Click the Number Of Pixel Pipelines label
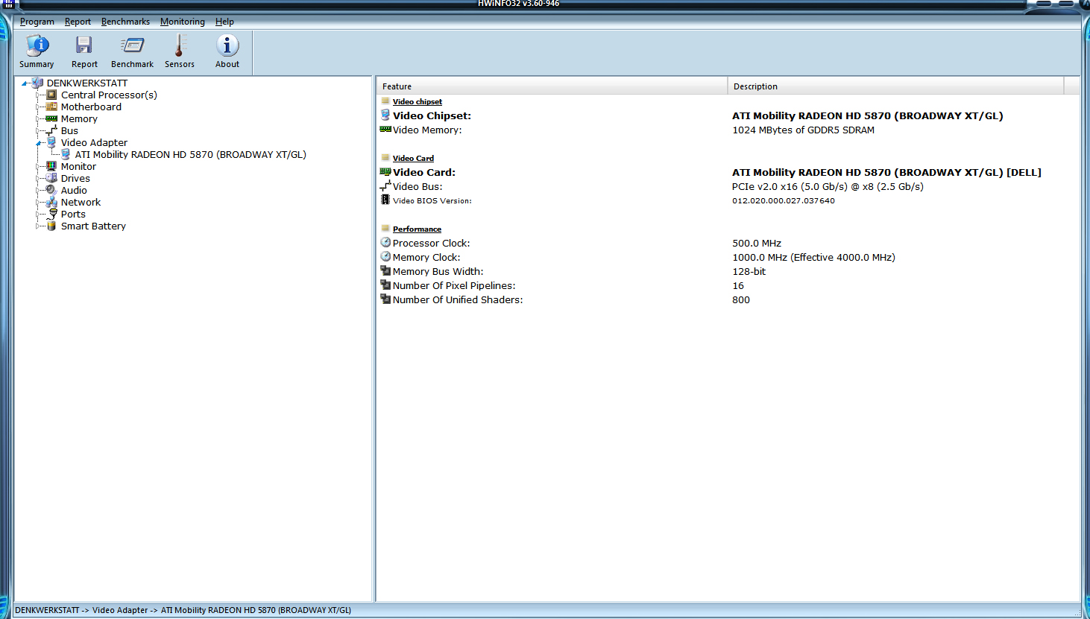1090x619 pixels. pos(454,285)
